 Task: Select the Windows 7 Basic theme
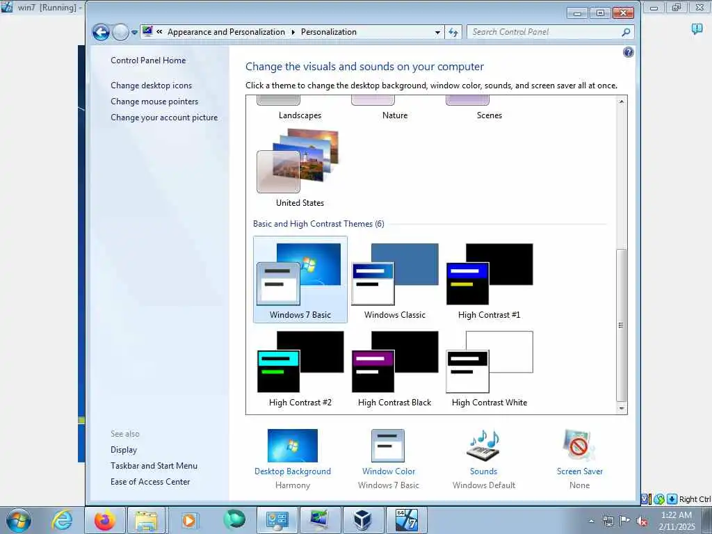point(300,280)
